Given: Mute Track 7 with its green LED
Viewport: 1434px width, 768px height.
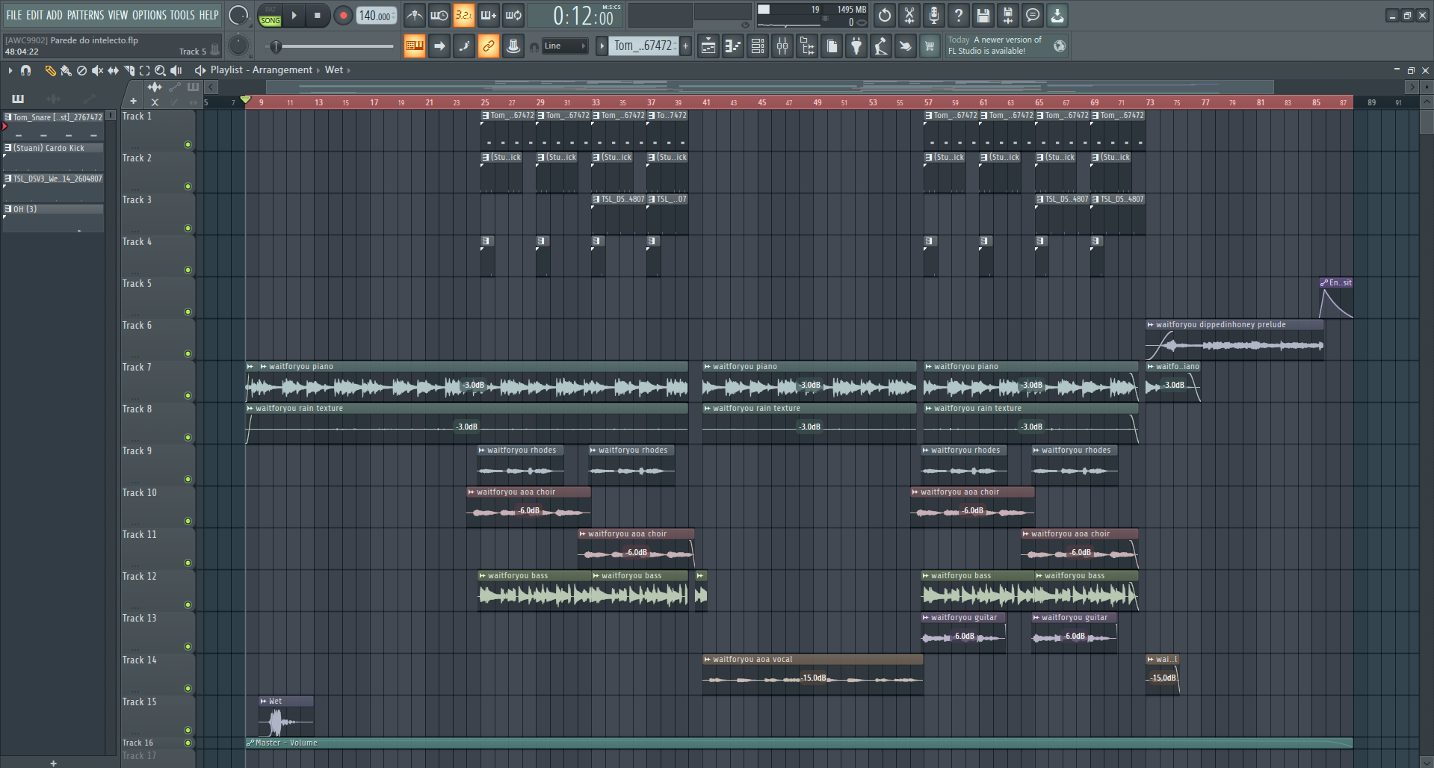Looking at the screenshot, I should [x=188, y=396].
